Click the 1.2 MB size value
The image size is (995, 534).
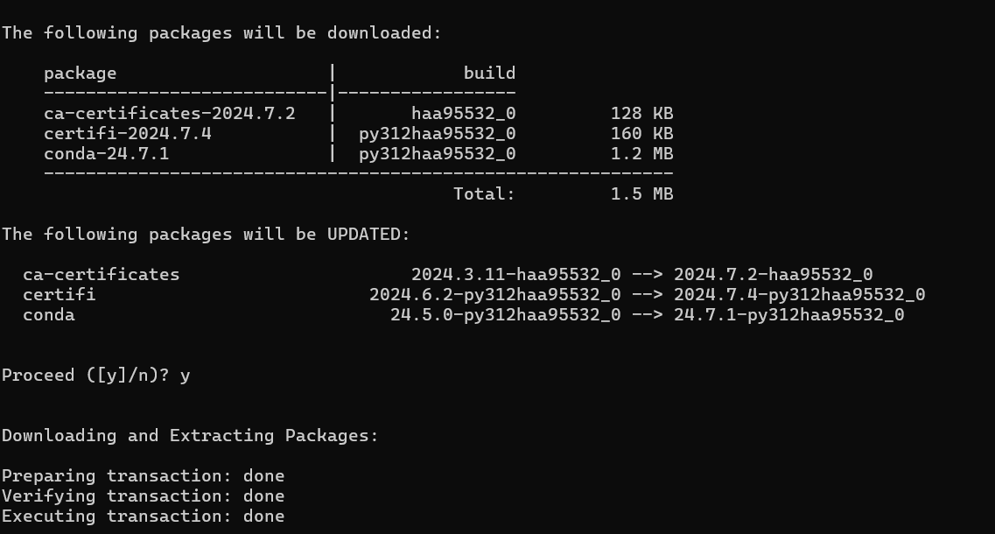coord(641,153)
